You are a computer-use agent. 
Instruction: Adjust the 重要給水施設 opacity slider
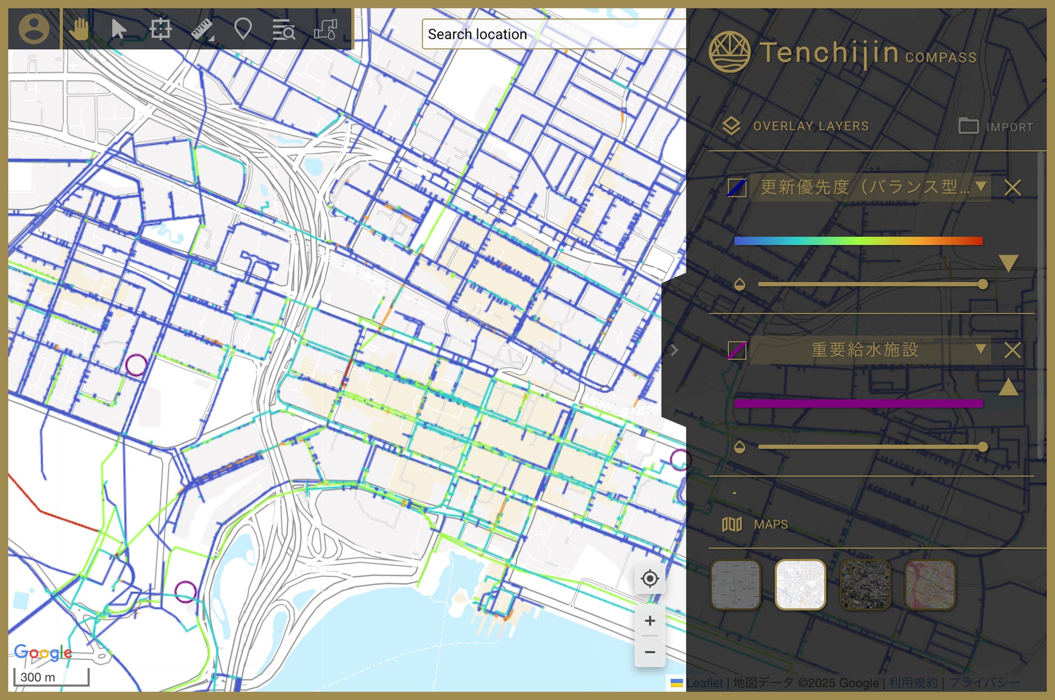pyautogui.click(x=983, y=447)
